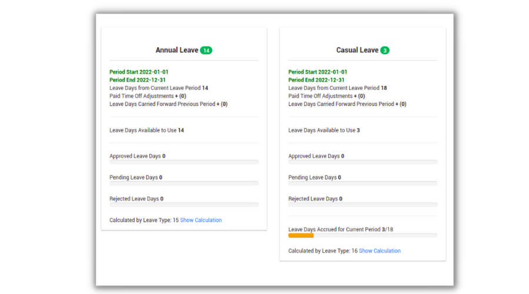Click Rejected Leave Days bar in Casual Leave
529x294 pixels.
363,205
